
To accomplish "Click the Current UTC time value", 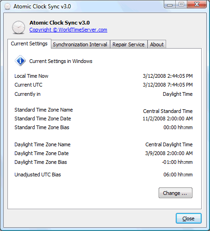I will click(168, 85).
